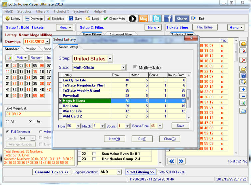Click the blue Share button

[x=182, y=19]
